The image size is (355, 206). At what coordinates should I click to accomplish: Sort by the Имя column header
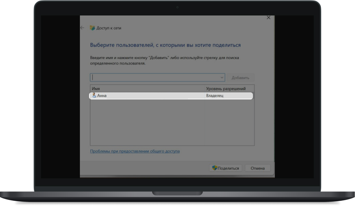(147, 89)
